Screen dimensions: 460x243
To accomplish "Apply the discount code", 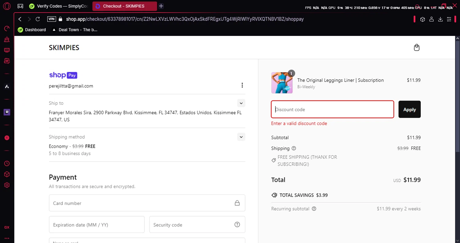I will click(x=409, y=109).
